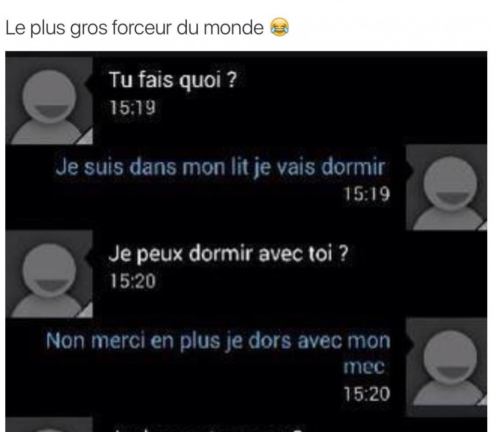This screenshot has height=432, width=493.
Task: Tap the sender avatar beside 'Tu fais quoi ?'
Action: [50, 101]
